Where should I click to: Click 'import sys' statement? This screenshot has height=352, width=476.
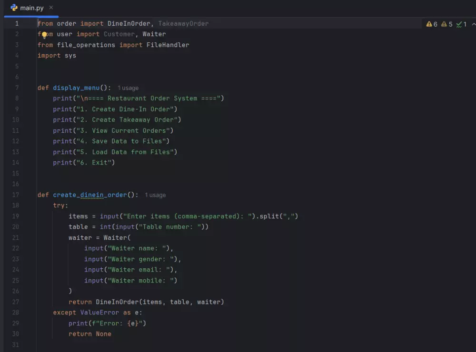pyautogui.click(x=57, y=56)
